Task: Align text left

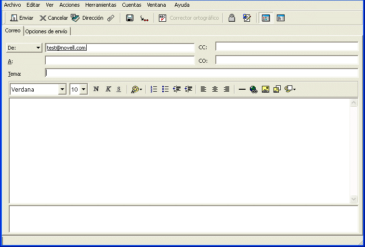Action: pyautogui.click(x=203, y=89)
